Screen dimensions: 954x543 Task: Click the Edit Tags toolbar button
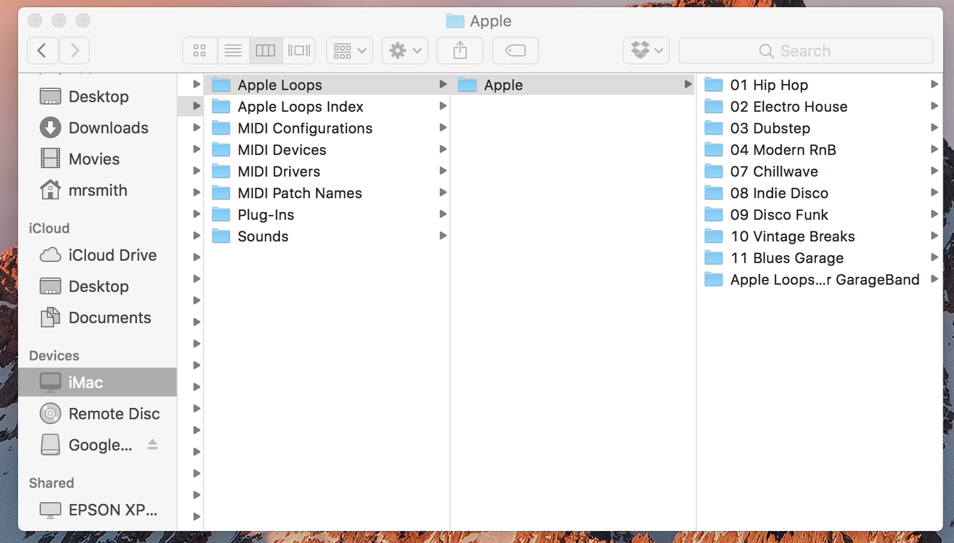[x=515, y=50]
